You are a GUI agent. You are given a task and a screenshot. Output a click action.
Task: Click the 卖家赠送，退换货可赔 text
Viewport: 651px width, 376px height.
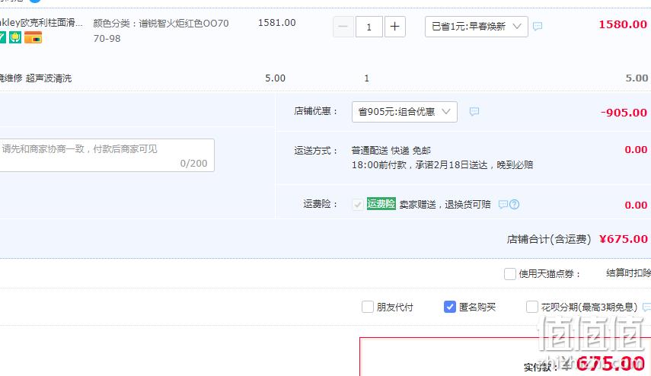pyautogui.click(x=445, y=204)
